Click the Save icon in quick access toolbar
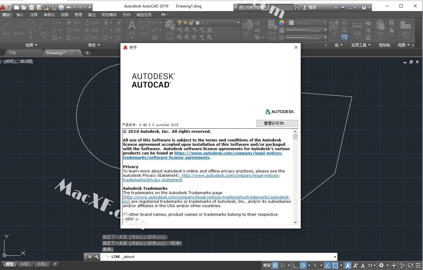The image size is (423, 270). click(31, 7)
